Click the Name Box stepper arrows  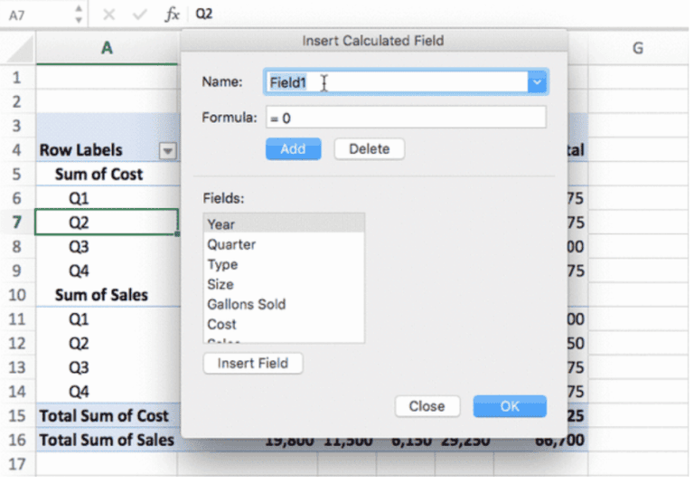(78, 14)
